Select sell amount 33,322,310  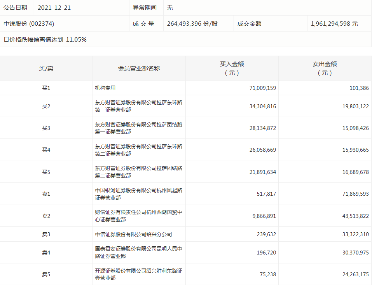pyautogui.click(x=355, y=234)
